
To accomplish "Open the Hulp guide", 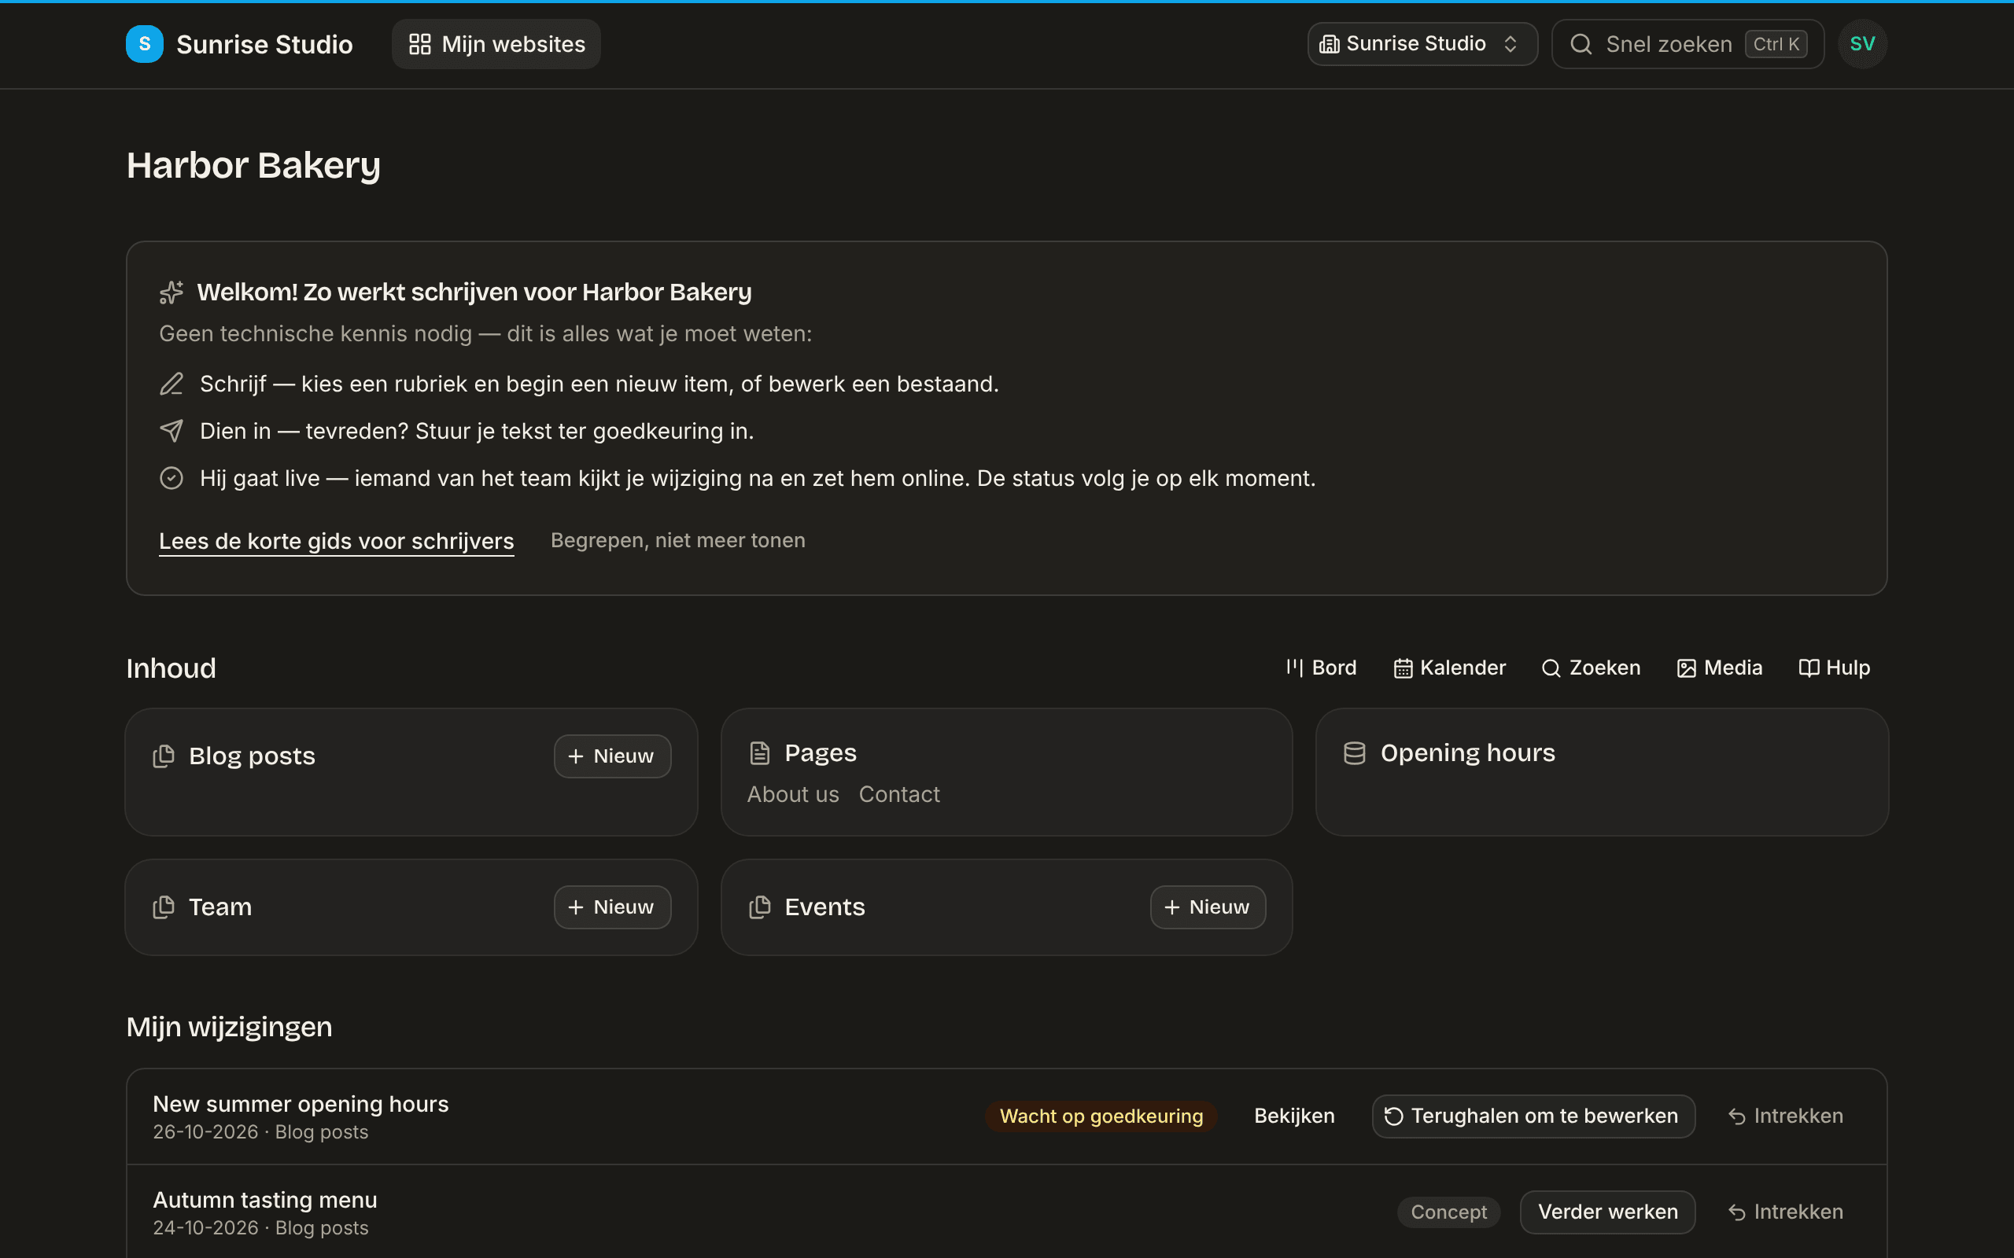I will (1833, 668).
